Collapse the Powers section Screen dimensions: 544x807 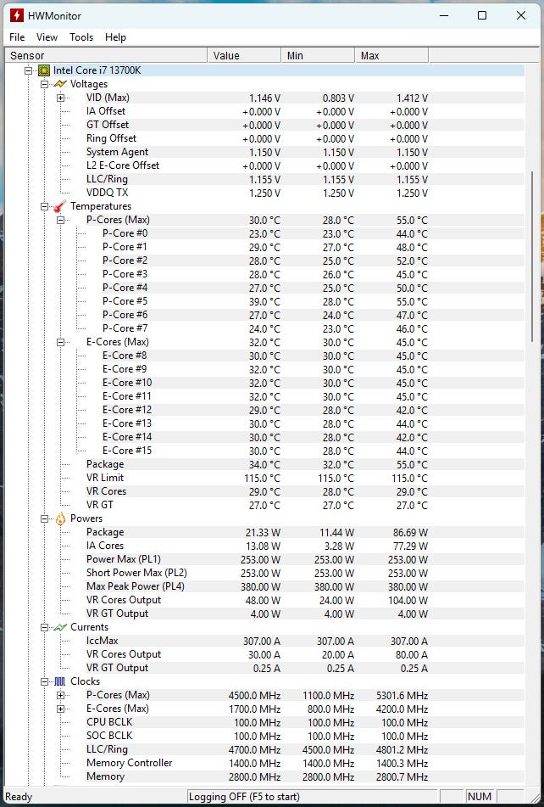point(44,518)
